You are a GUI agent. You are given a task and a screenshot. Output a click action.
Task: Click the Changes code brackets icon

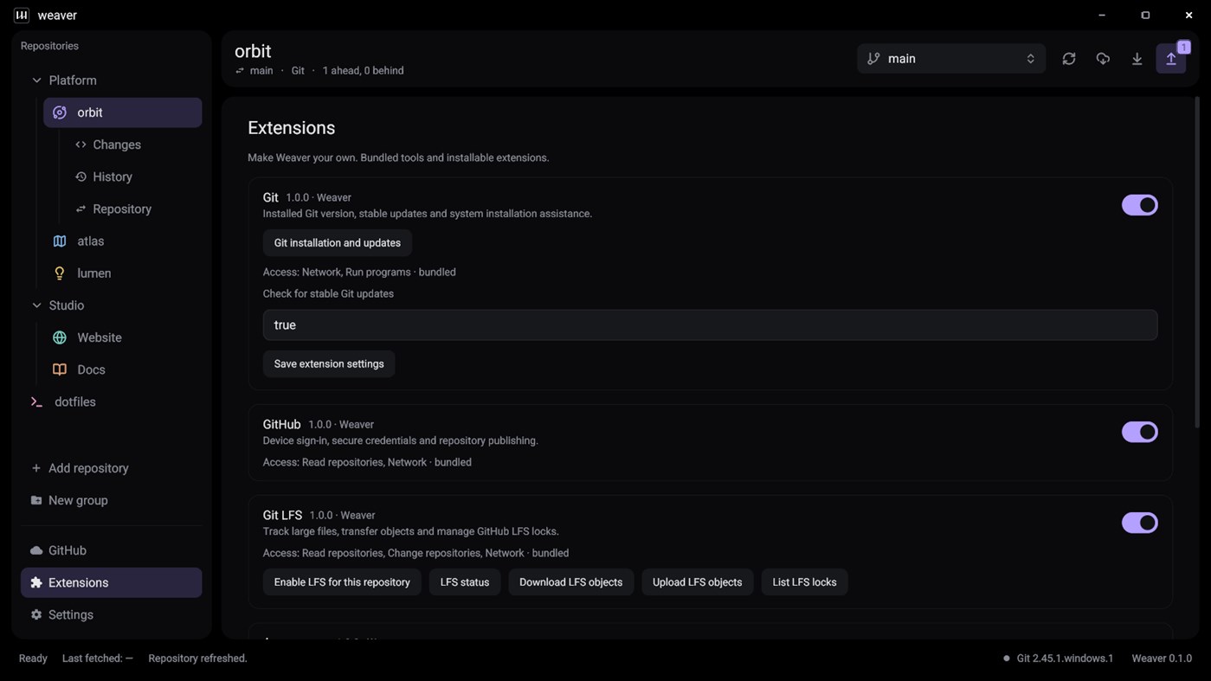[x=81, y=145]
